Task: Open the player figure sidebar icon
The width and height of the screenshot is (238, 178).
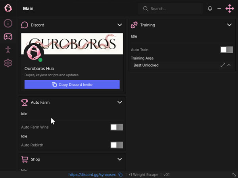Action: [8, 50]
